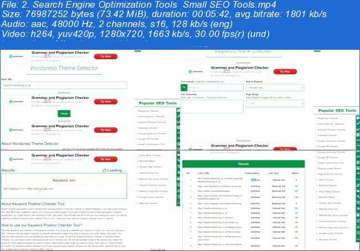Click 'About Keyword Position Checker Tool' heading

(x=33, y=204)
